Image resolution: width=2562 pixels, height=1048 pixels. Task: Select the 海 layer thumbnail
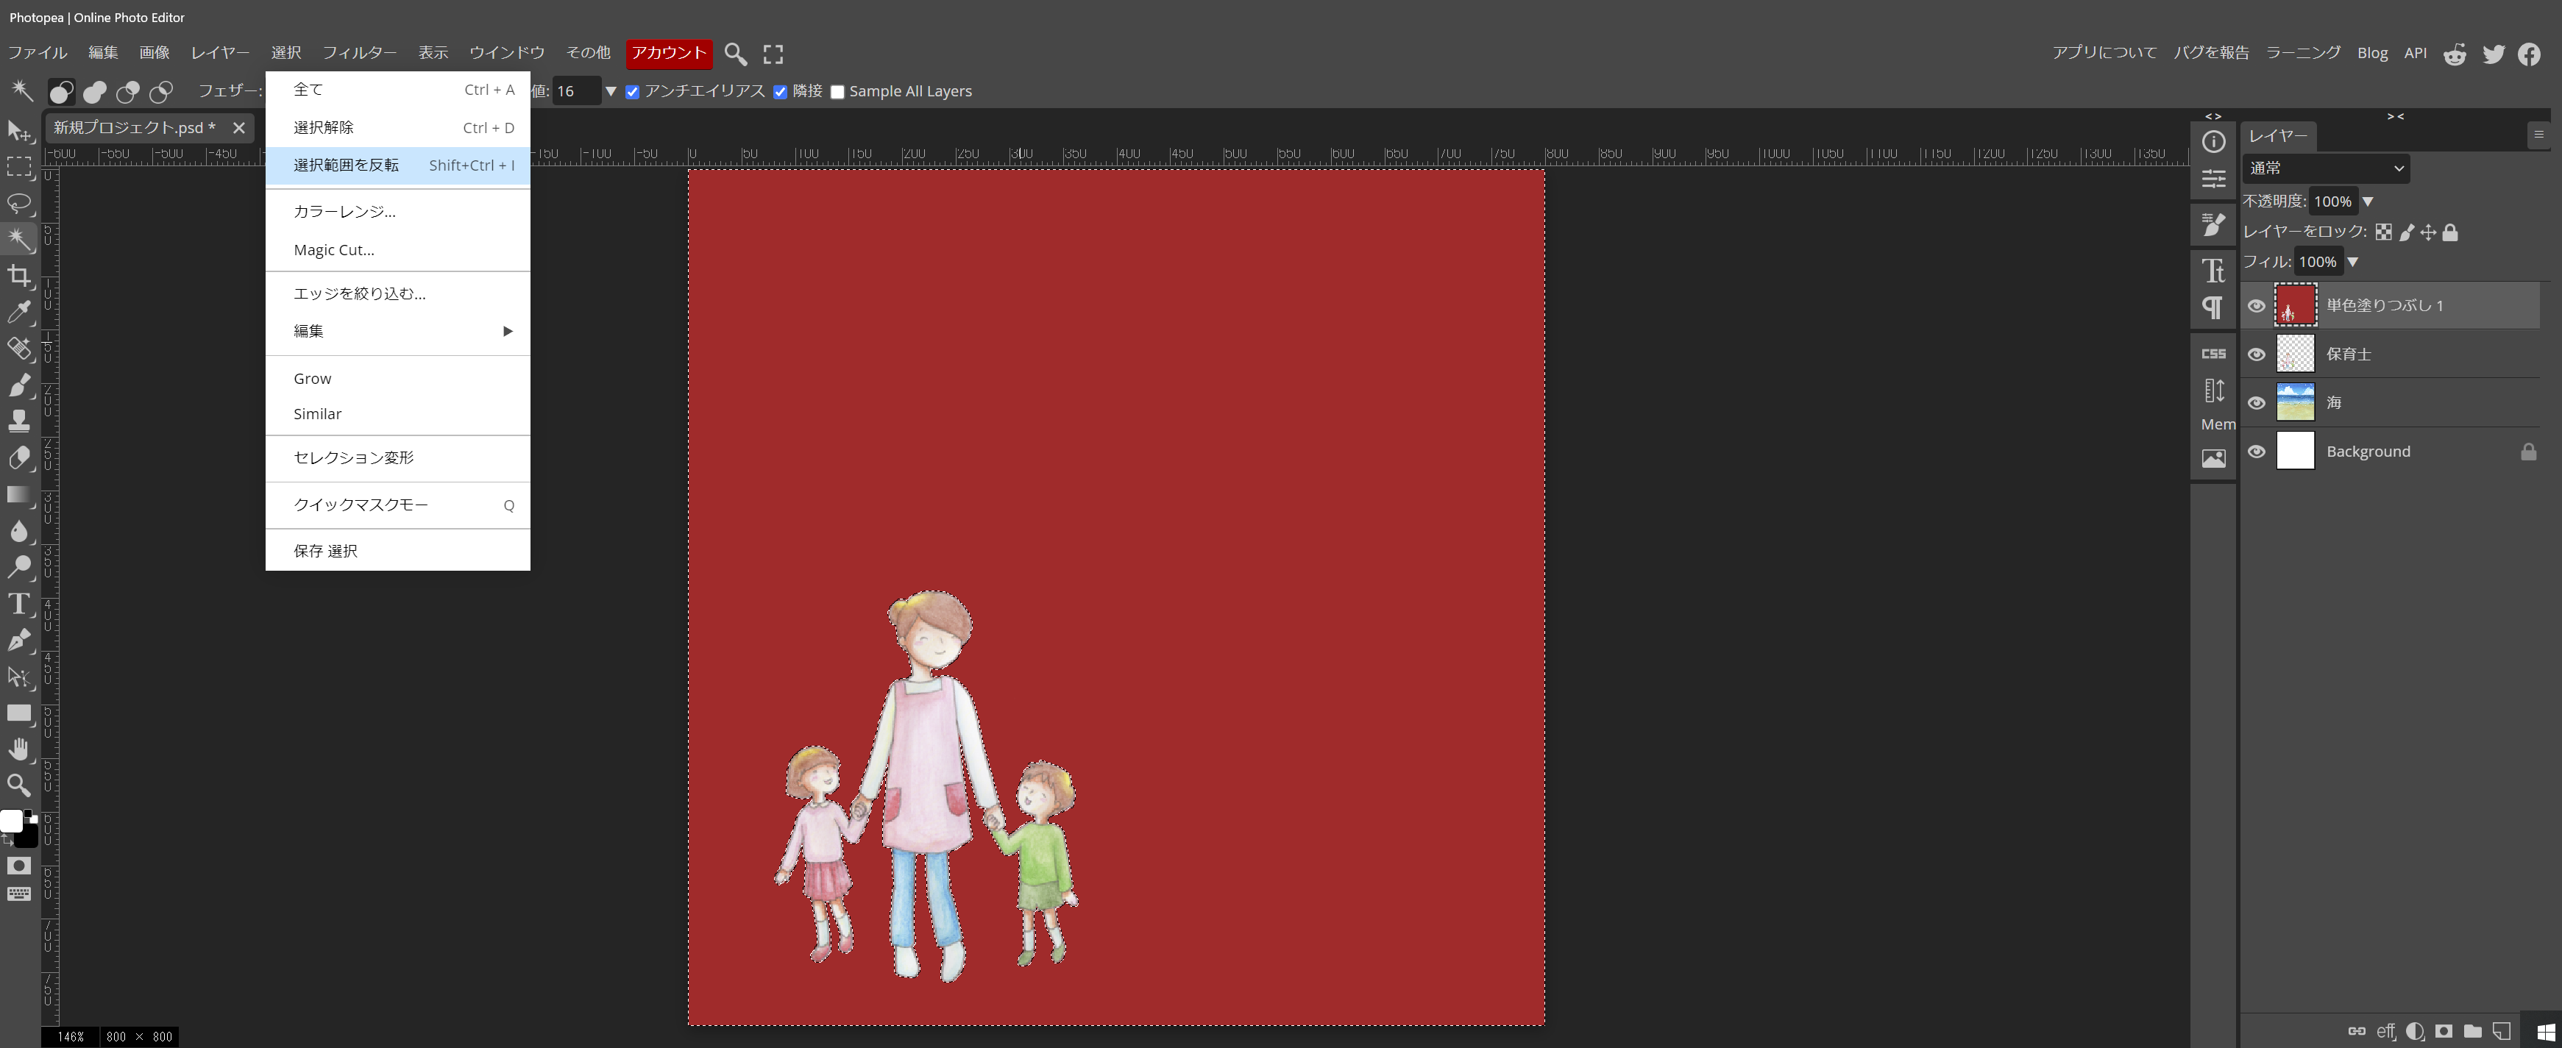(2296, 403)
